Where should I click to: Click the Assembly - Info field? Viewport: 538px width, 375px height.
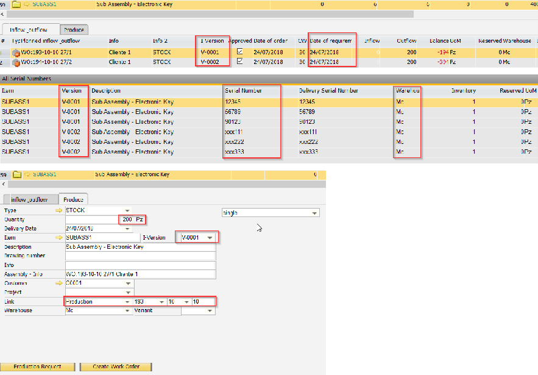(x=140, y=274)
